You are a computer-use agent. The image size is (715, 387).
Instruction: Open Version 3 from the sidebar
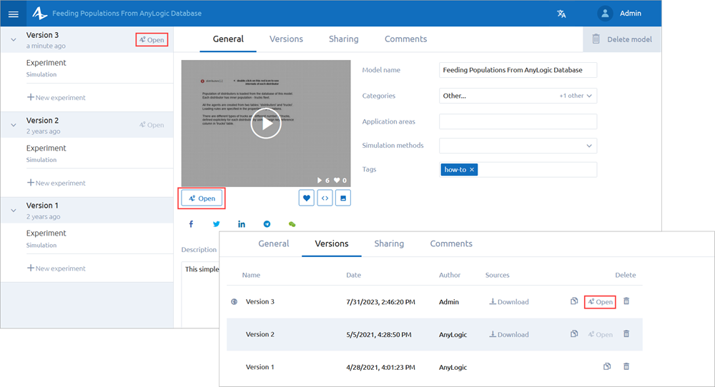[152, 39]
